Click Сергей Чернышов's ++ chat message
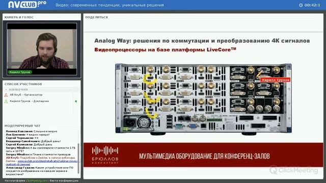 point(22,138)
